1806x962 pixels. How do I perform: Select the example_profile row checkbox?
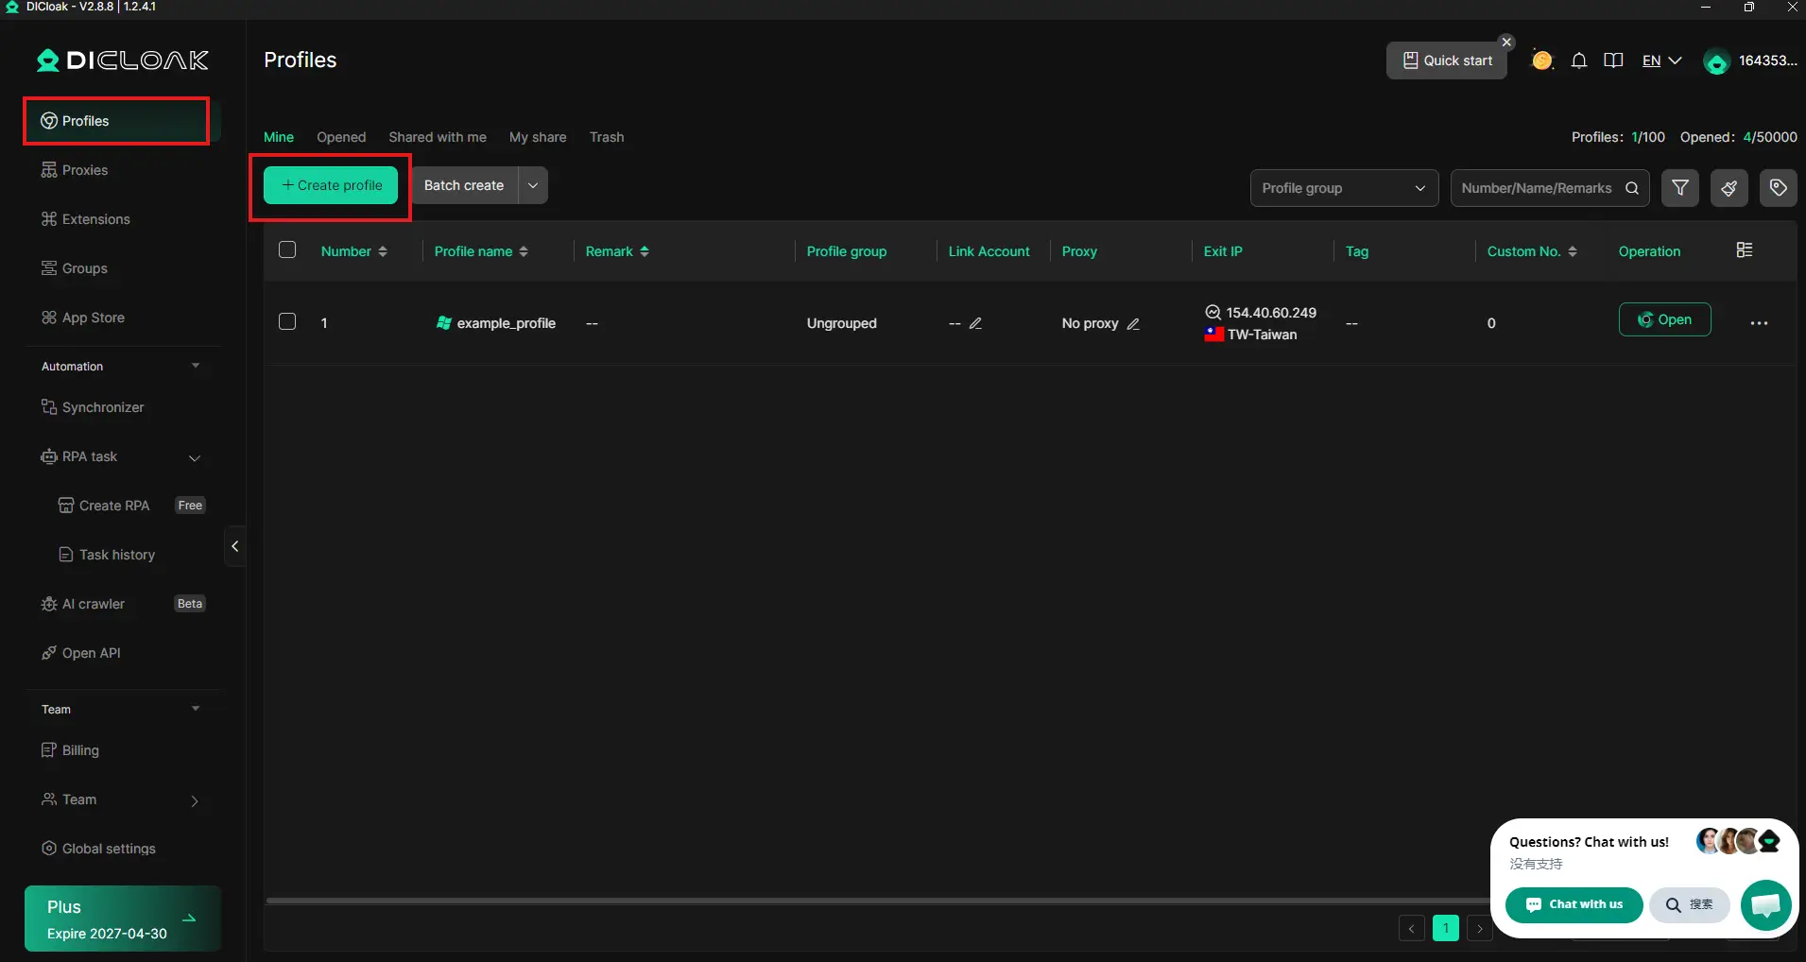tap(287, 322)
